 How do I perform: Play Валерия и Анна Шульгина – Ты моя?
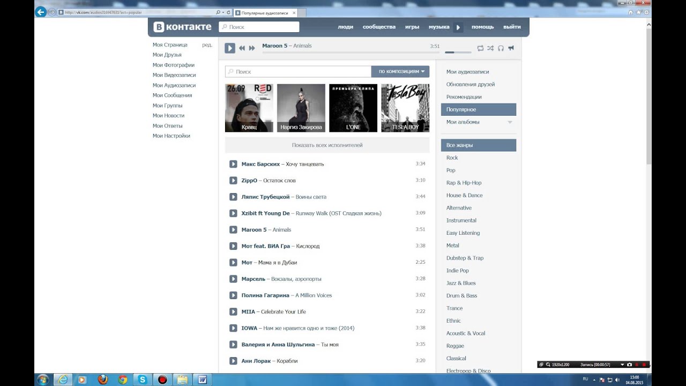[x=233, y=345]
